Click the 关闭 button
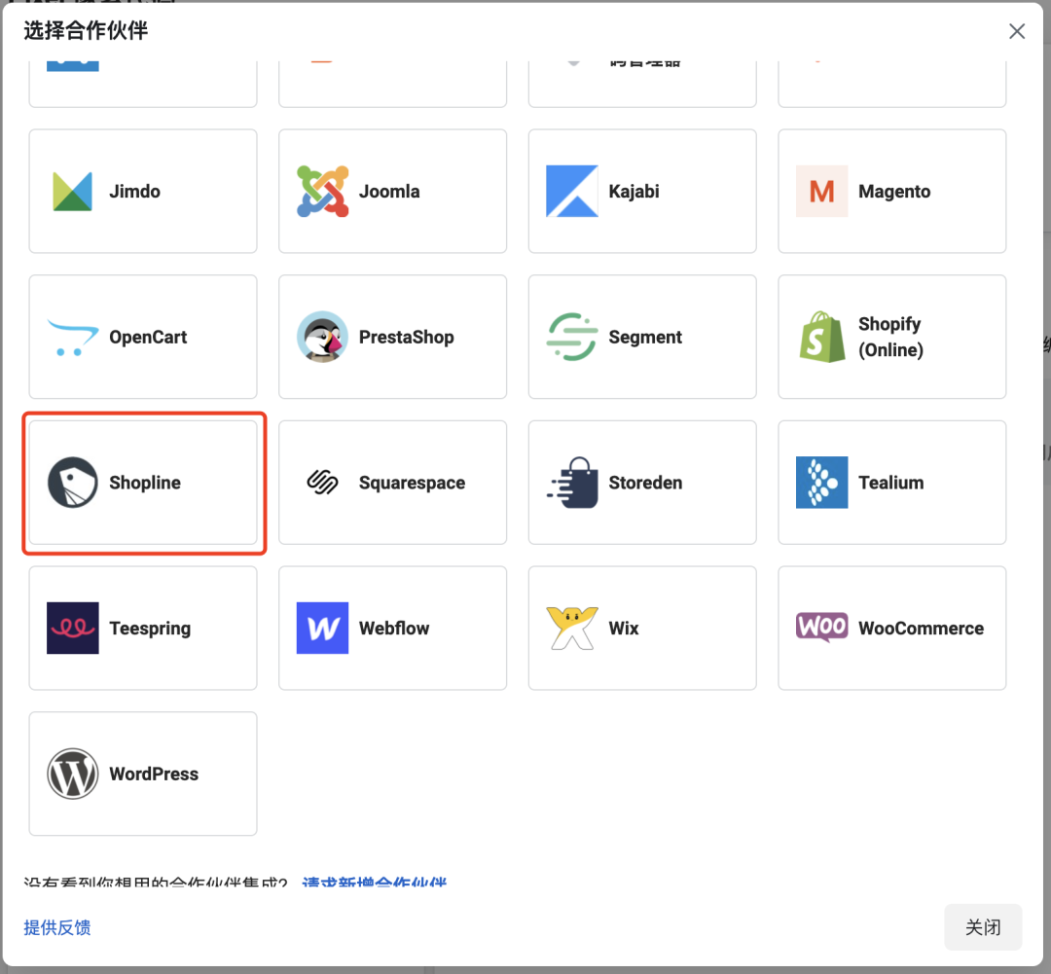 coord(983,927)
